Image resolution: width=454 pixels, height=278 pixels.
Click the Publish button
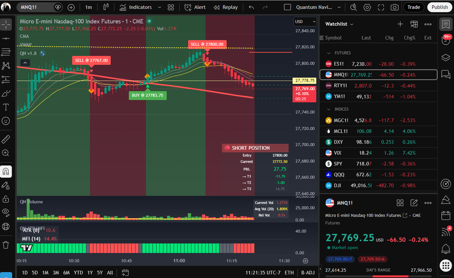pyautogui.click(x=440, y=7)
